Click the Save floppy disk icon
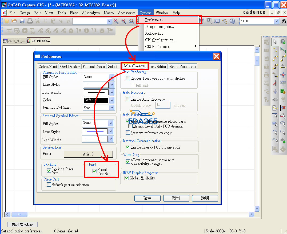 (22, 21)
